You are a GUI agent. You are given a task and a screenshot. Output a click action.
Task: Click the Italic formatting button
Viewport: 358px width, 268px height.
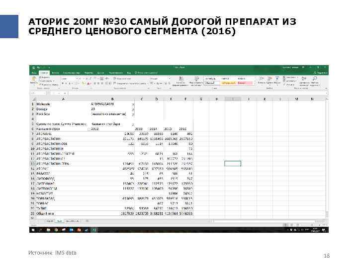point(66,83)
